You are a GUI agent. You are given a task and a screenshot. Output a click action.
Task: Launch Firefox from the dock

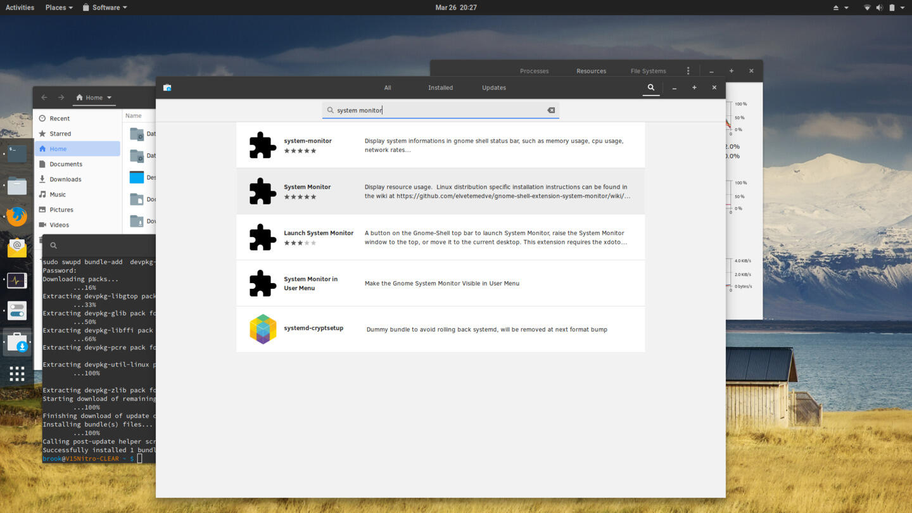click(x=17, y=217)
